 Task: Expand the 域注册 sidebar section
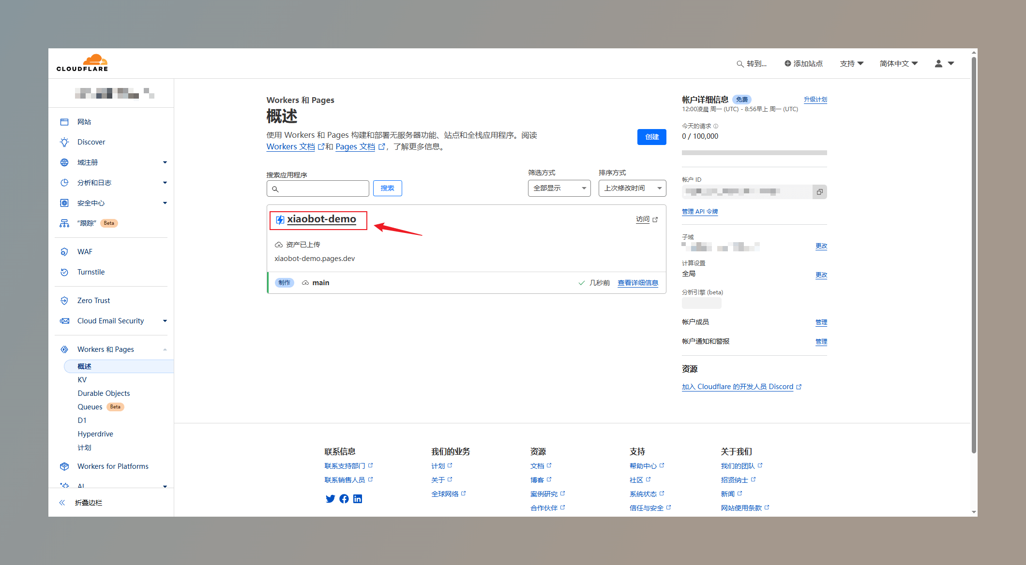click(165, 162)
